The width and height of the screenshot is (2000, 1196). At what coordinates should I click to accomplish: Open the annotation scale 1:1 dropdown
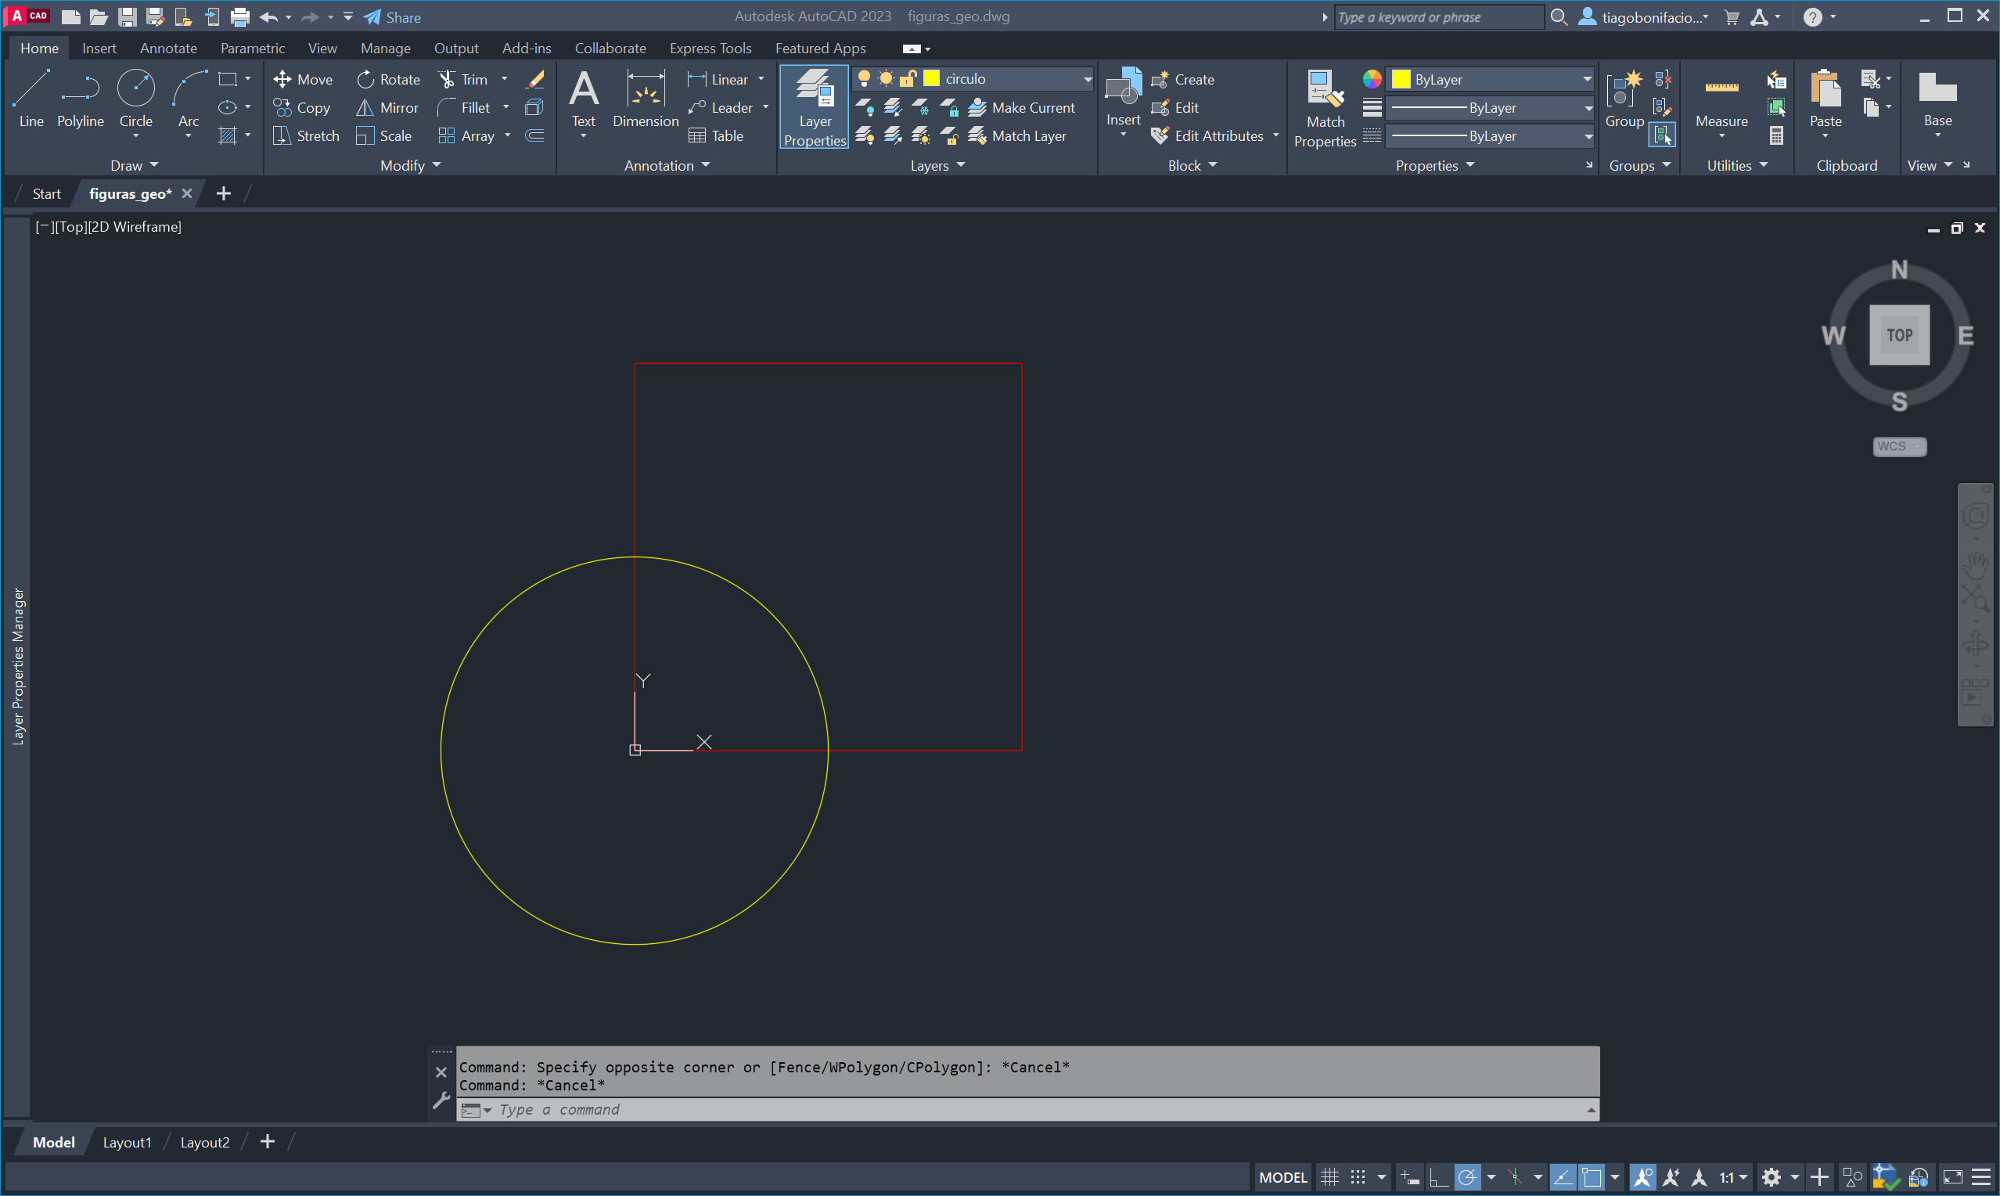click(1733, 1177)
